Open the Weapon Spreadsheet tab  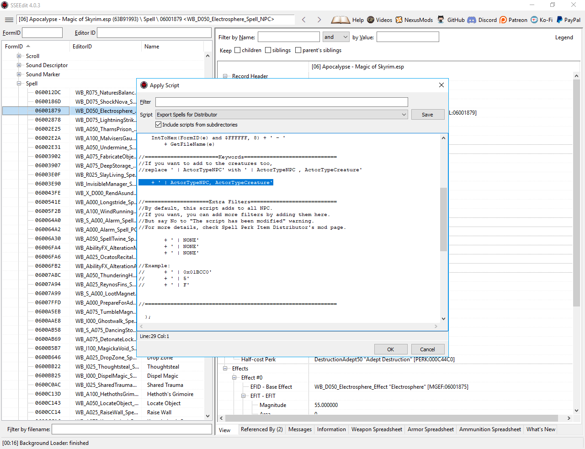tap(377, 429)
